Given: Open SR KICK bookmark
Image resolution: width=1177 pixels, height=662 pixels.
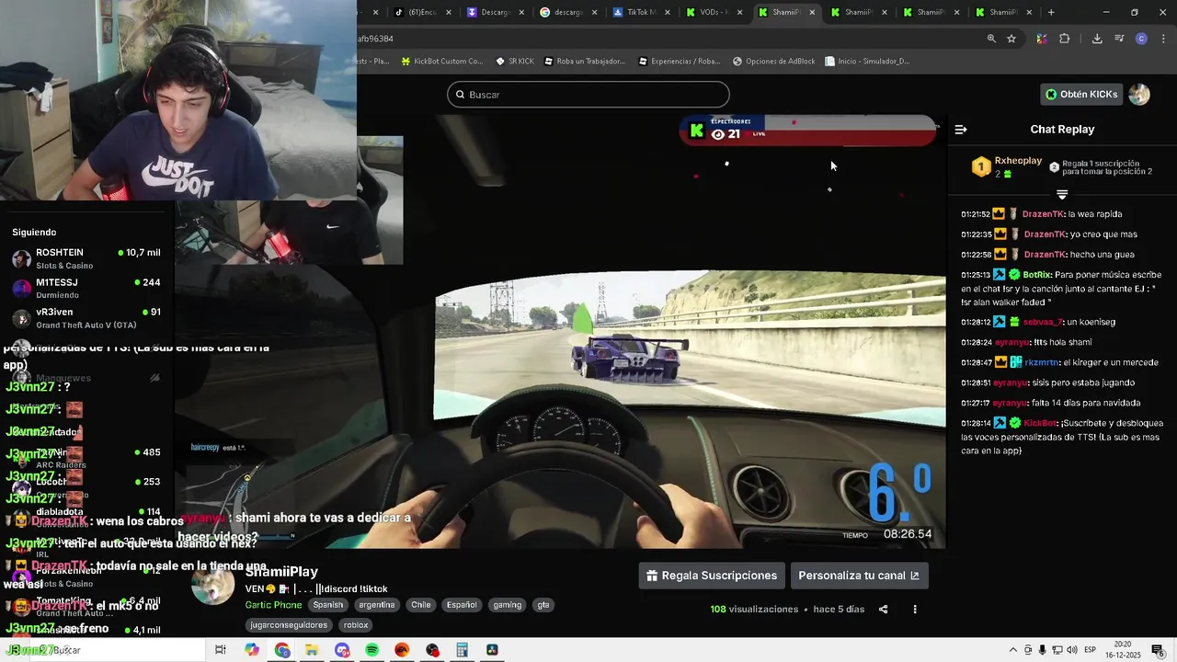Looking at the screenshot, I should [x=515, y=62].
